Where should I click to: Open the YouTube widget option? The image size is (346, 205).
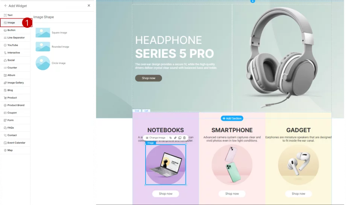(x=15, y=45)
